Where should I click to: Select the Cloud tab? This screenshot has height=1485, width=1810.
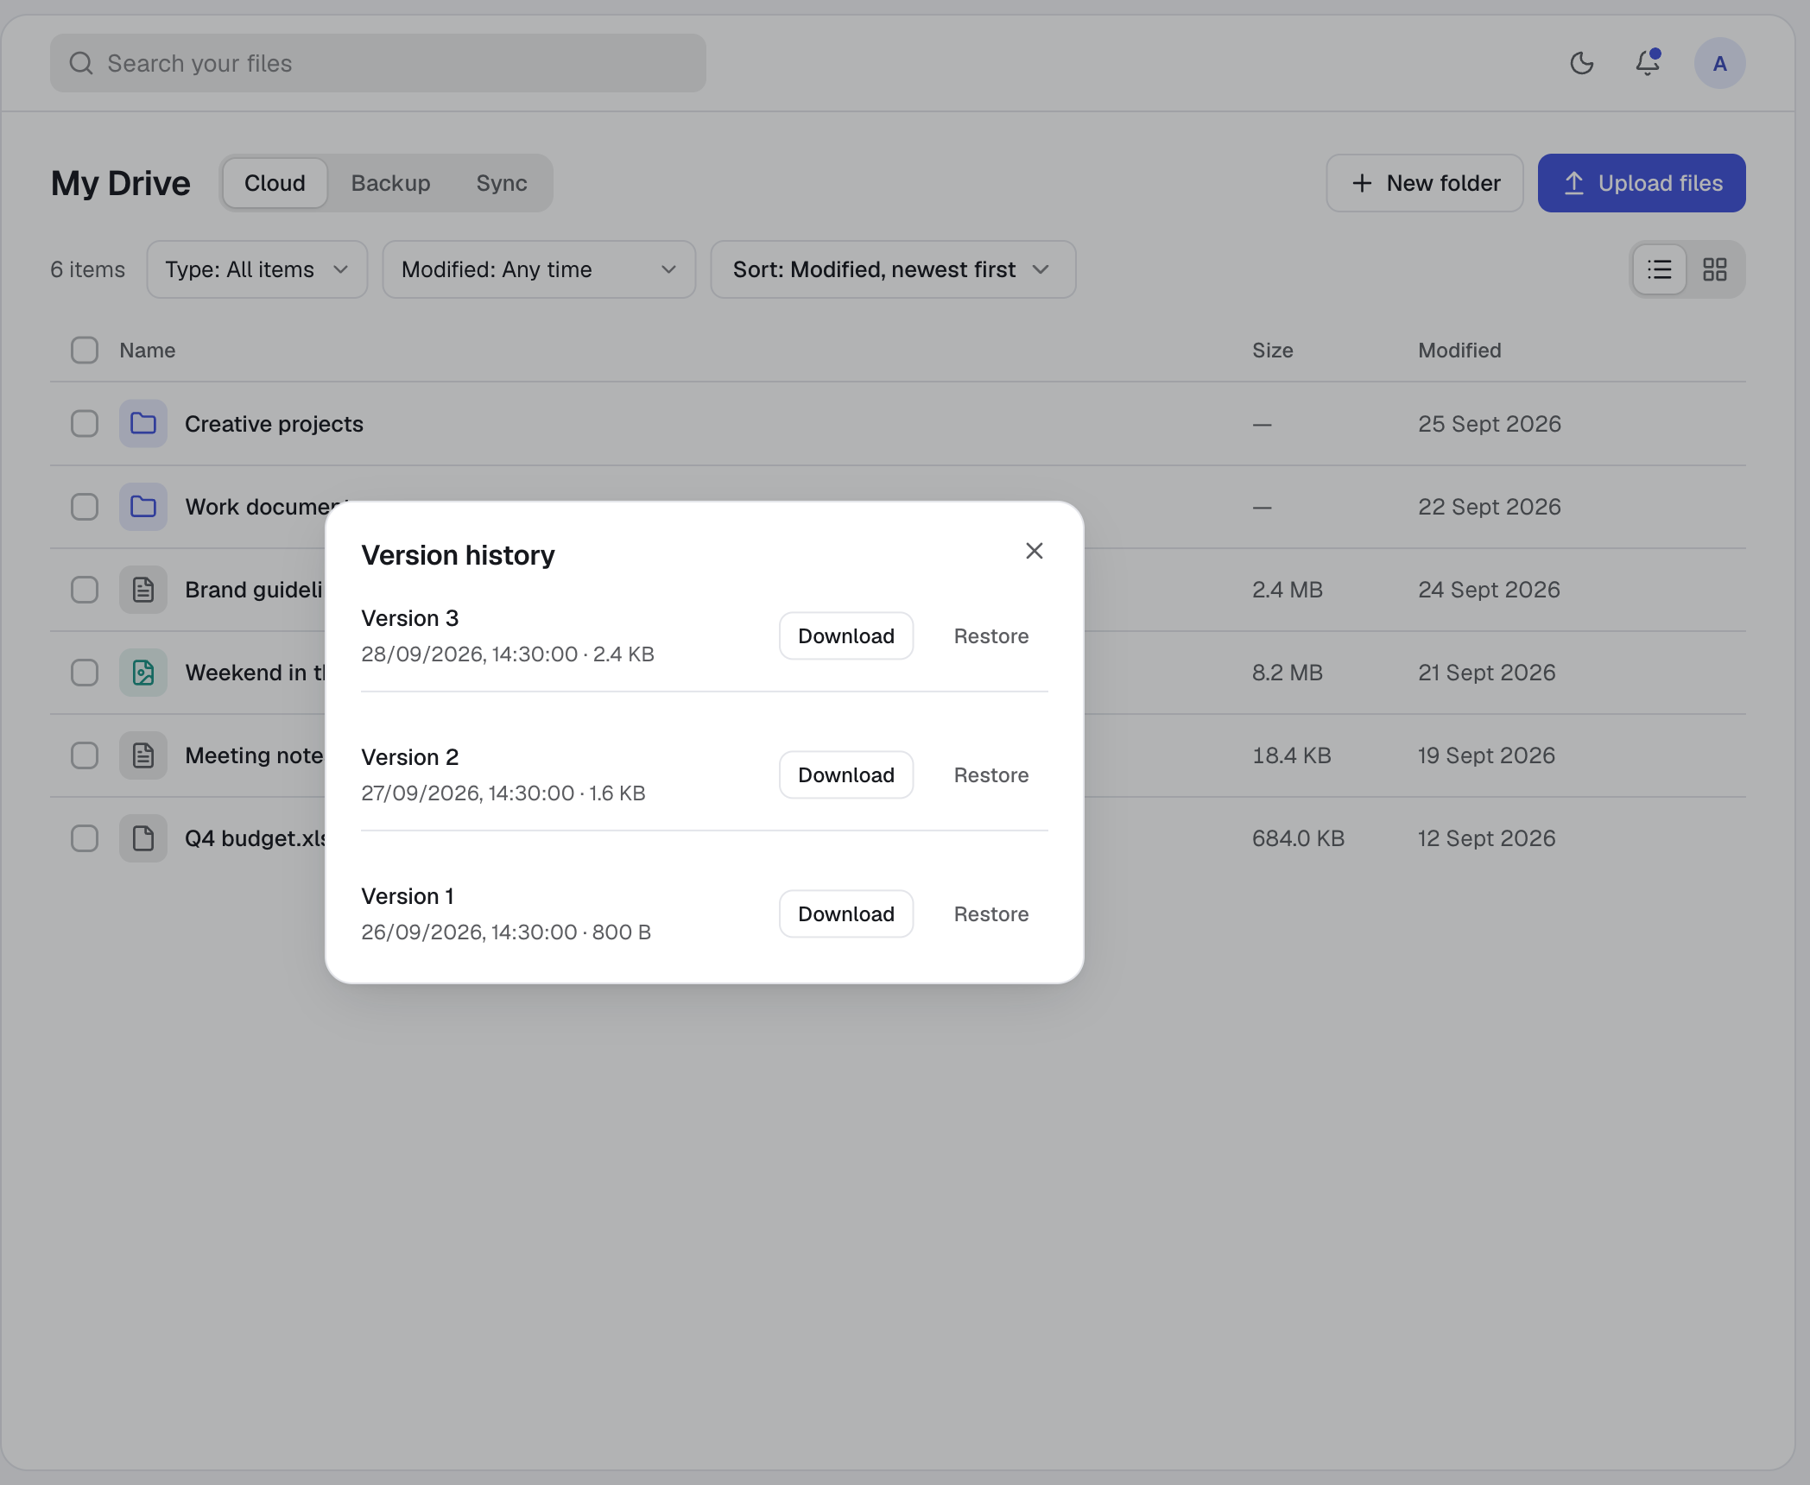pyautogui.click(x=275, y=183)
